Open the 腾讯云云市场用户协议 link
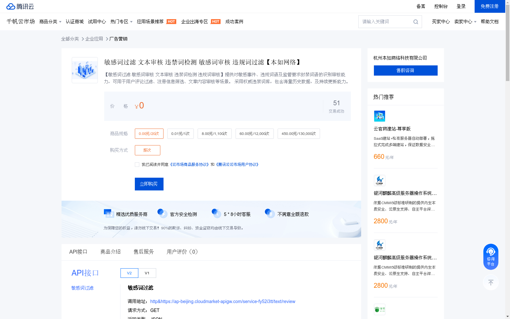This screenshot has height=319, width=510. click(x=237, y=165)
